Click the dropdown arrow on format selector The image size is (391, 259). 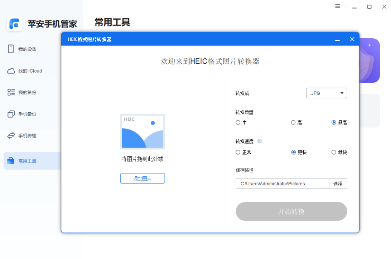[343, 93]
